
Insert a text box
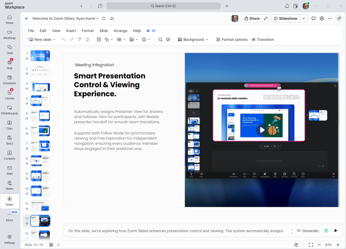[99, 40]
